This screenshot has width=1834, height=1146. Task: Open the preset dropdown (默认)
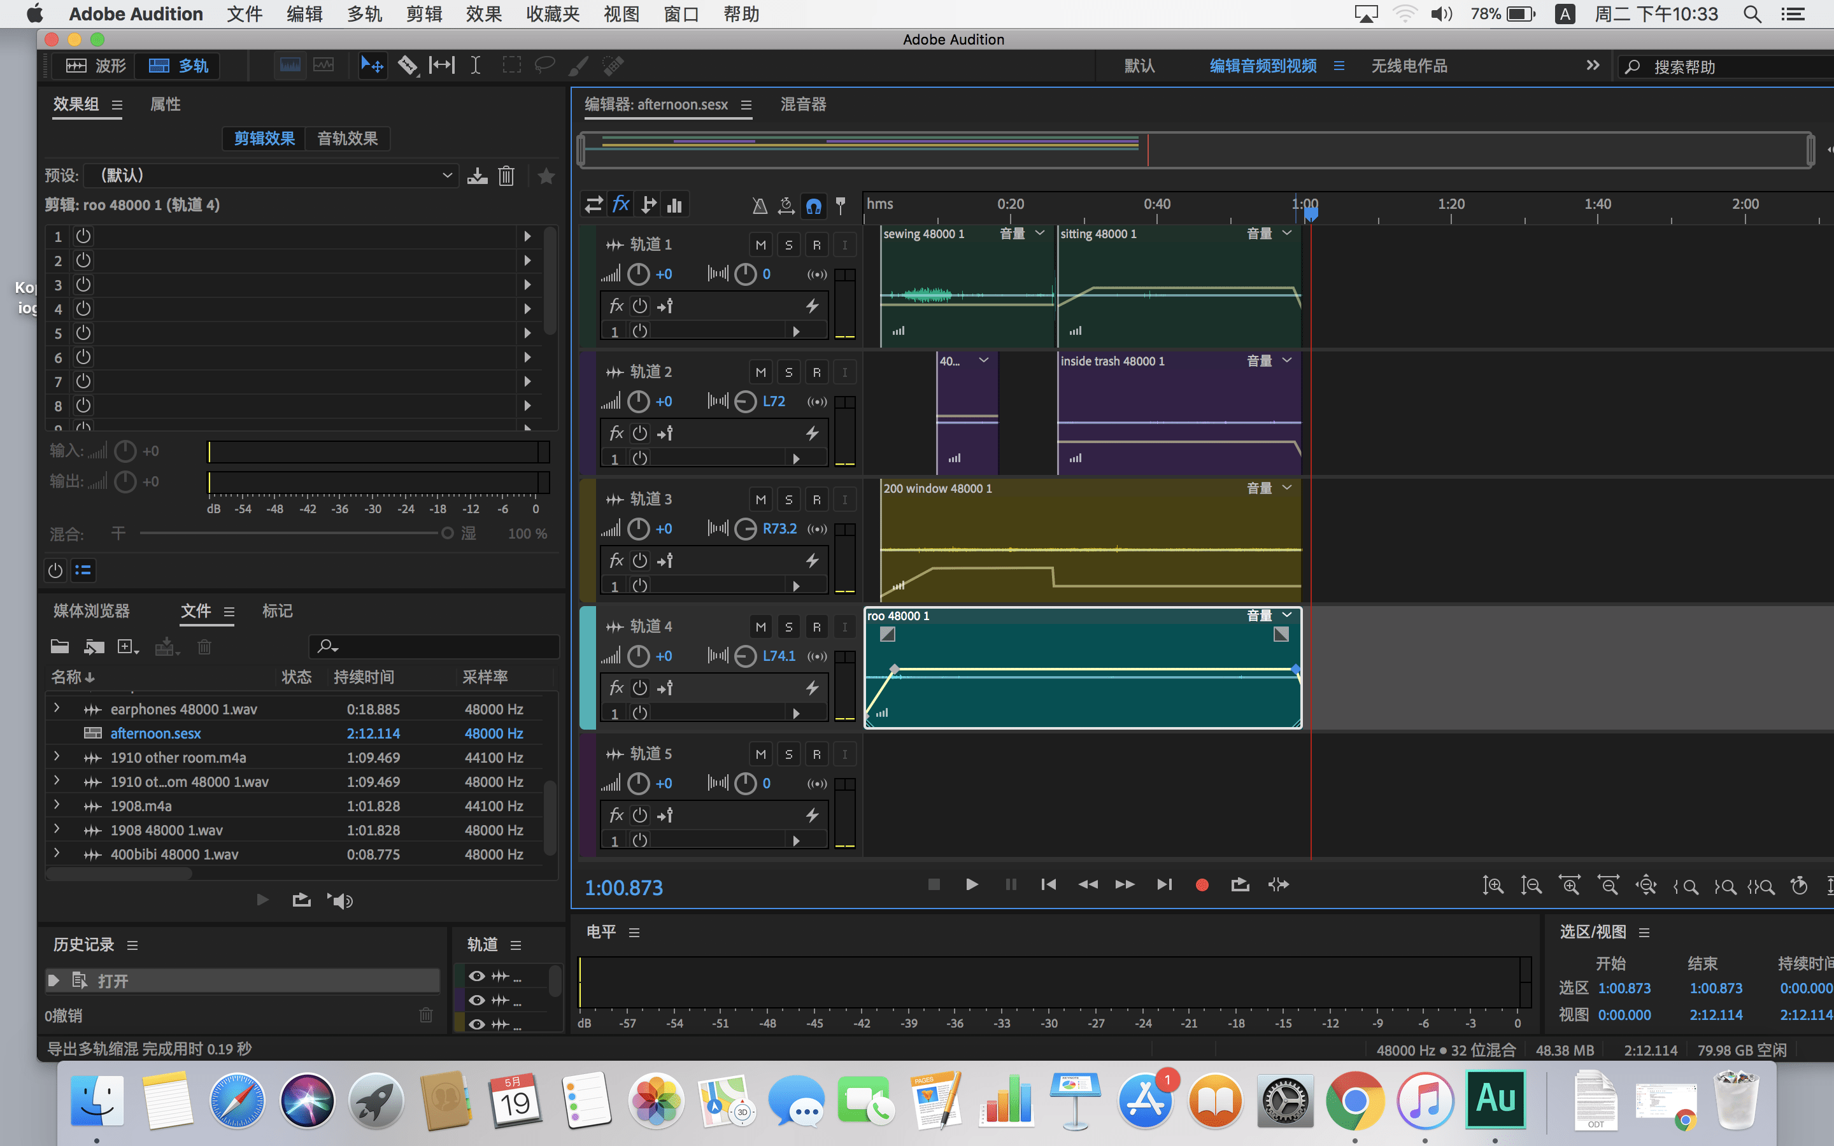[x=271, y=176]
